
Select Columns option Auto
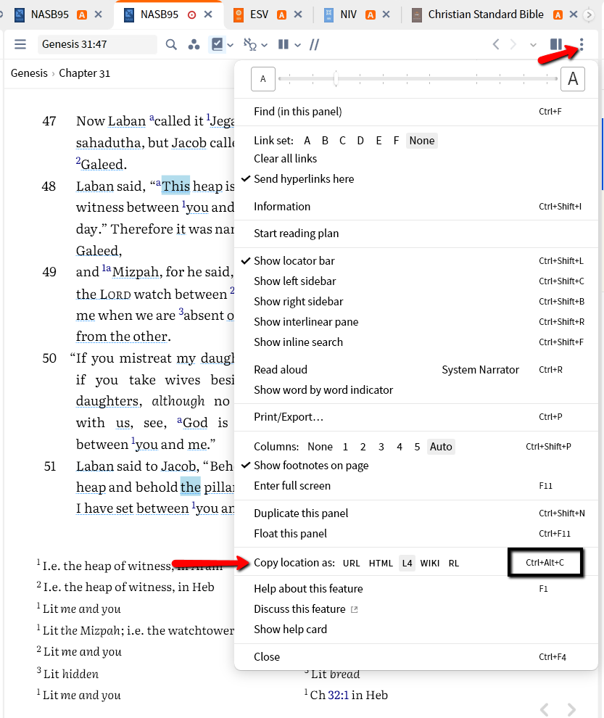tap(441, 447)
